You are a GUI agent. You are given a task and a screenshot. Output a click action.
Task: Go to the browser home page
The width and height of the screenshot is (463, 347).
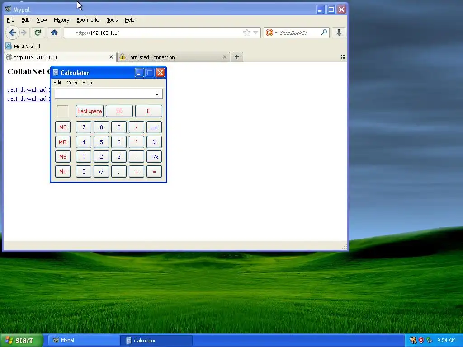click(54, 33)
